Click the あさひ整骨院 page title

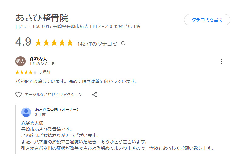coord(42,18)
